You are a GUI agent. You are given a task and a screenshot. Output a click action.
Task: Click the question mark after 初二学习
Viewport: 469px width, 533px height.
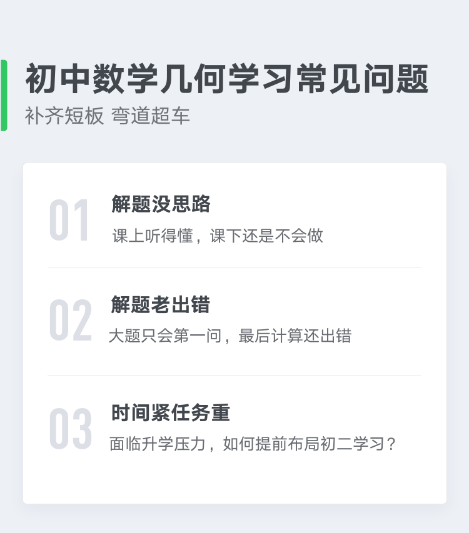coord(391,444)
